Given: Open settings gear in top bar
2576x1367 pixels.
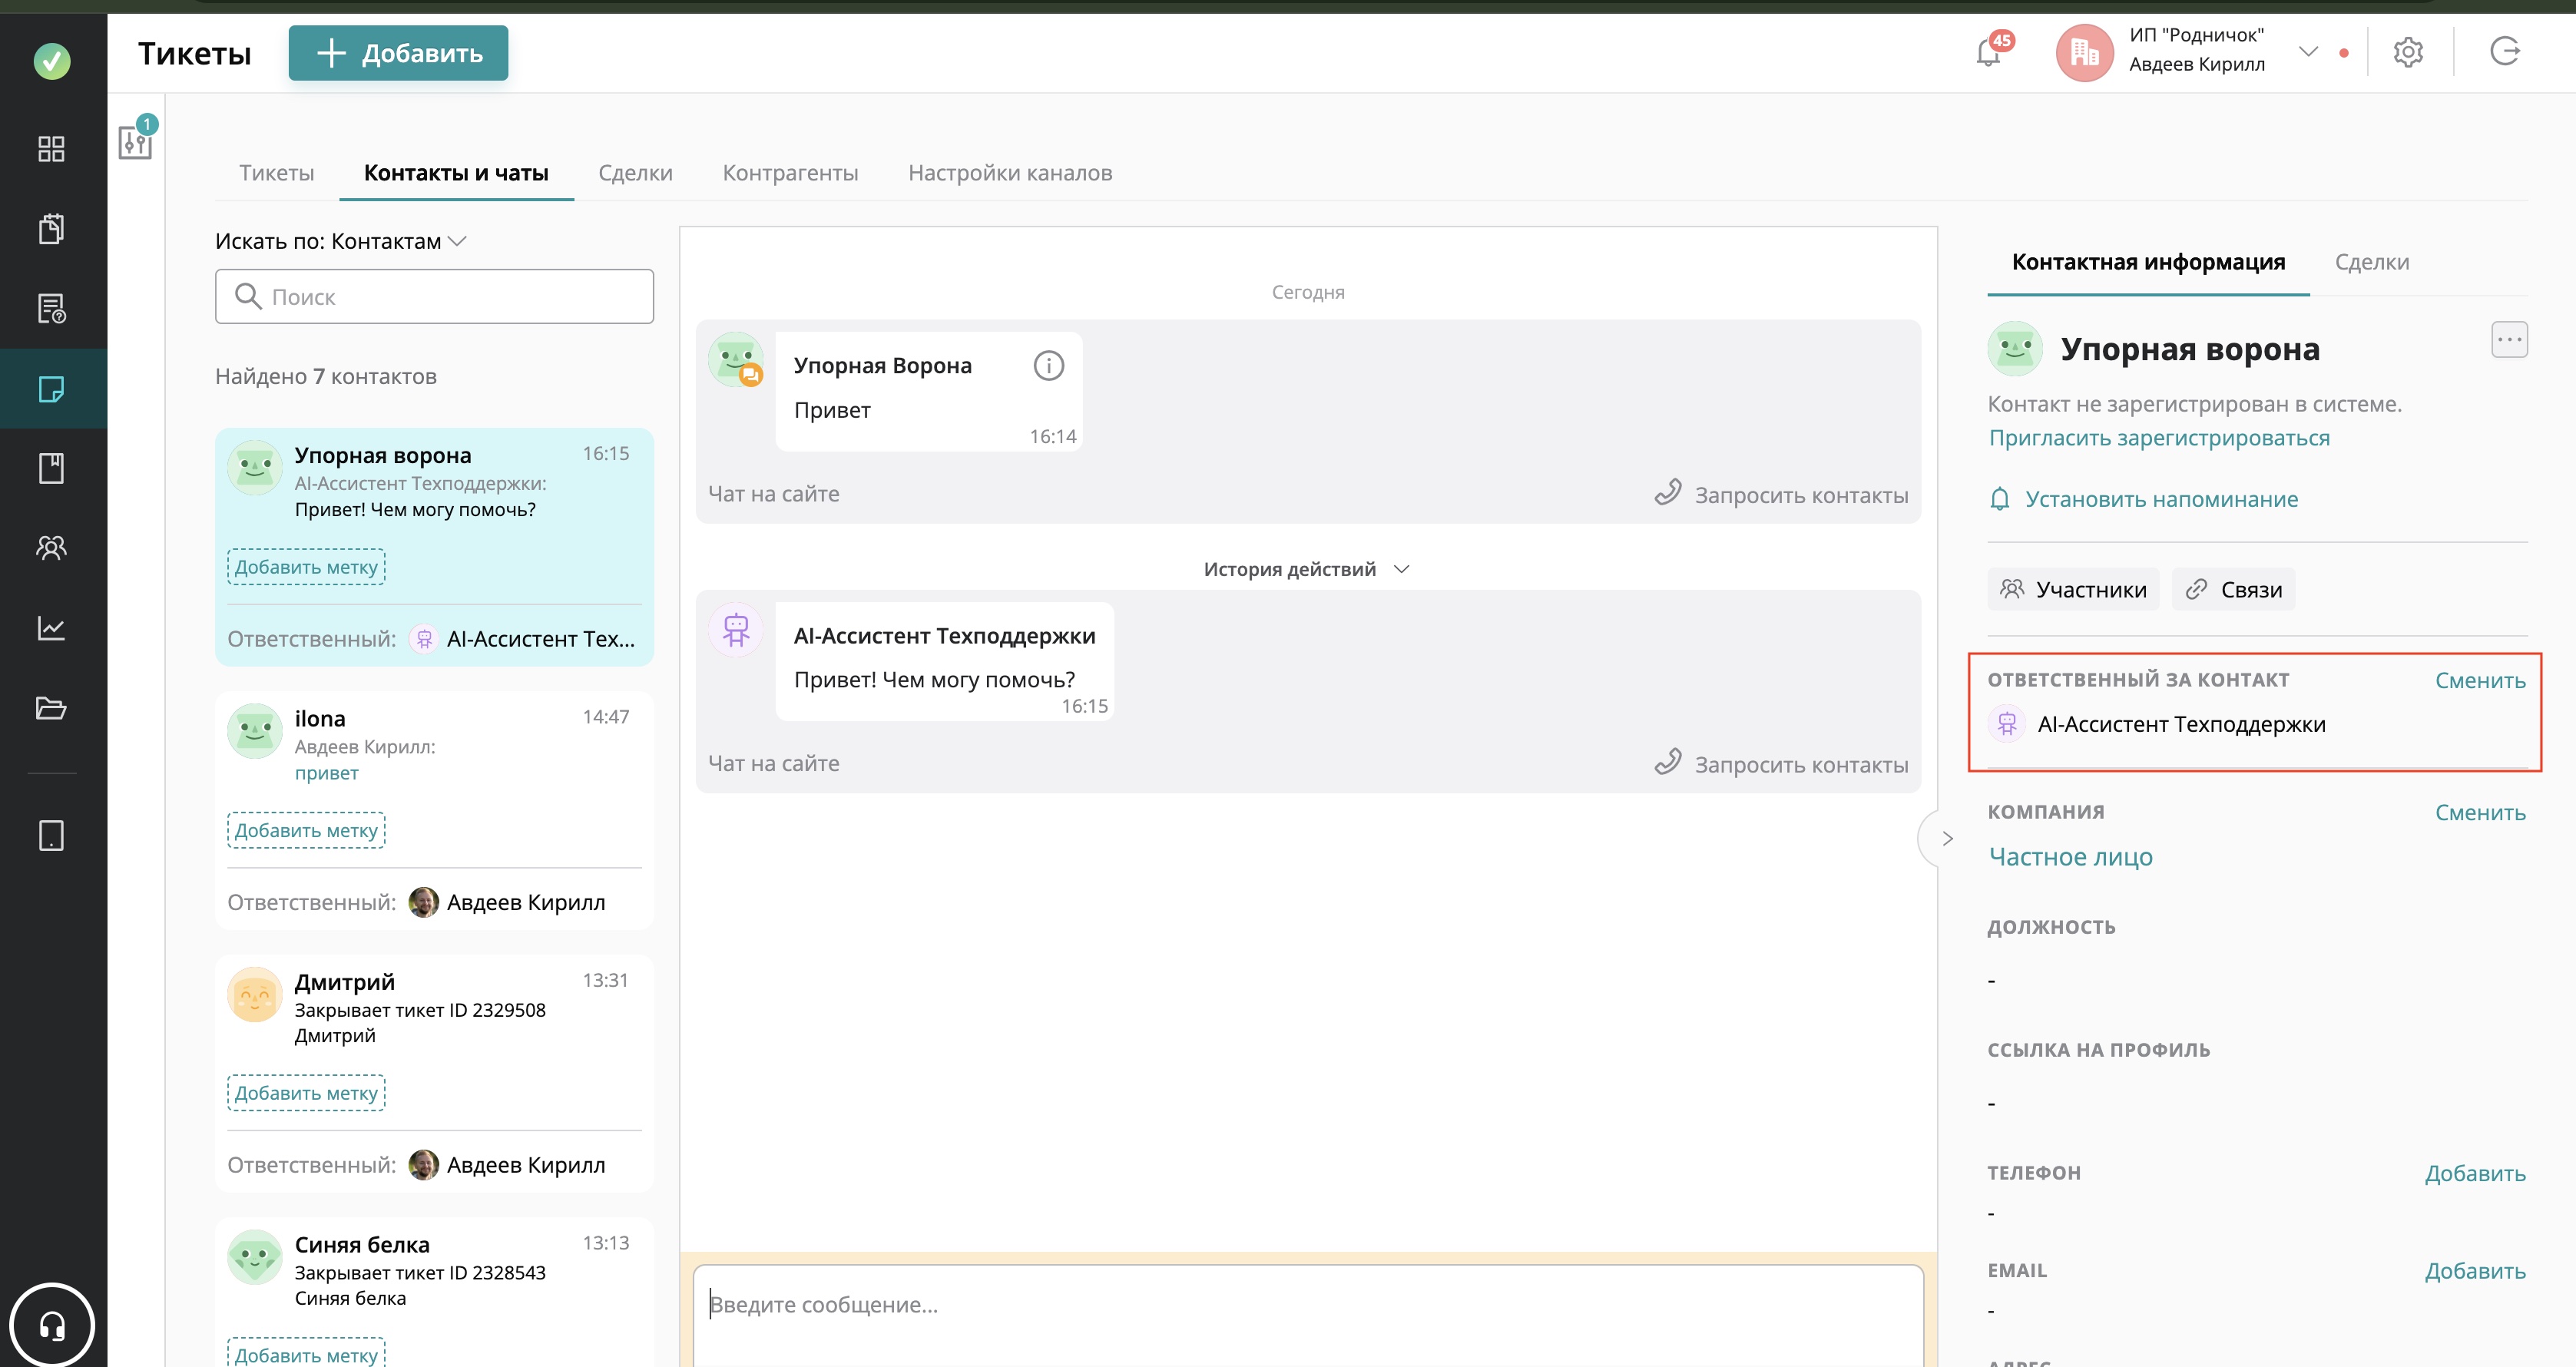Looking at the screenshot, I should [x=2408, y=52].
